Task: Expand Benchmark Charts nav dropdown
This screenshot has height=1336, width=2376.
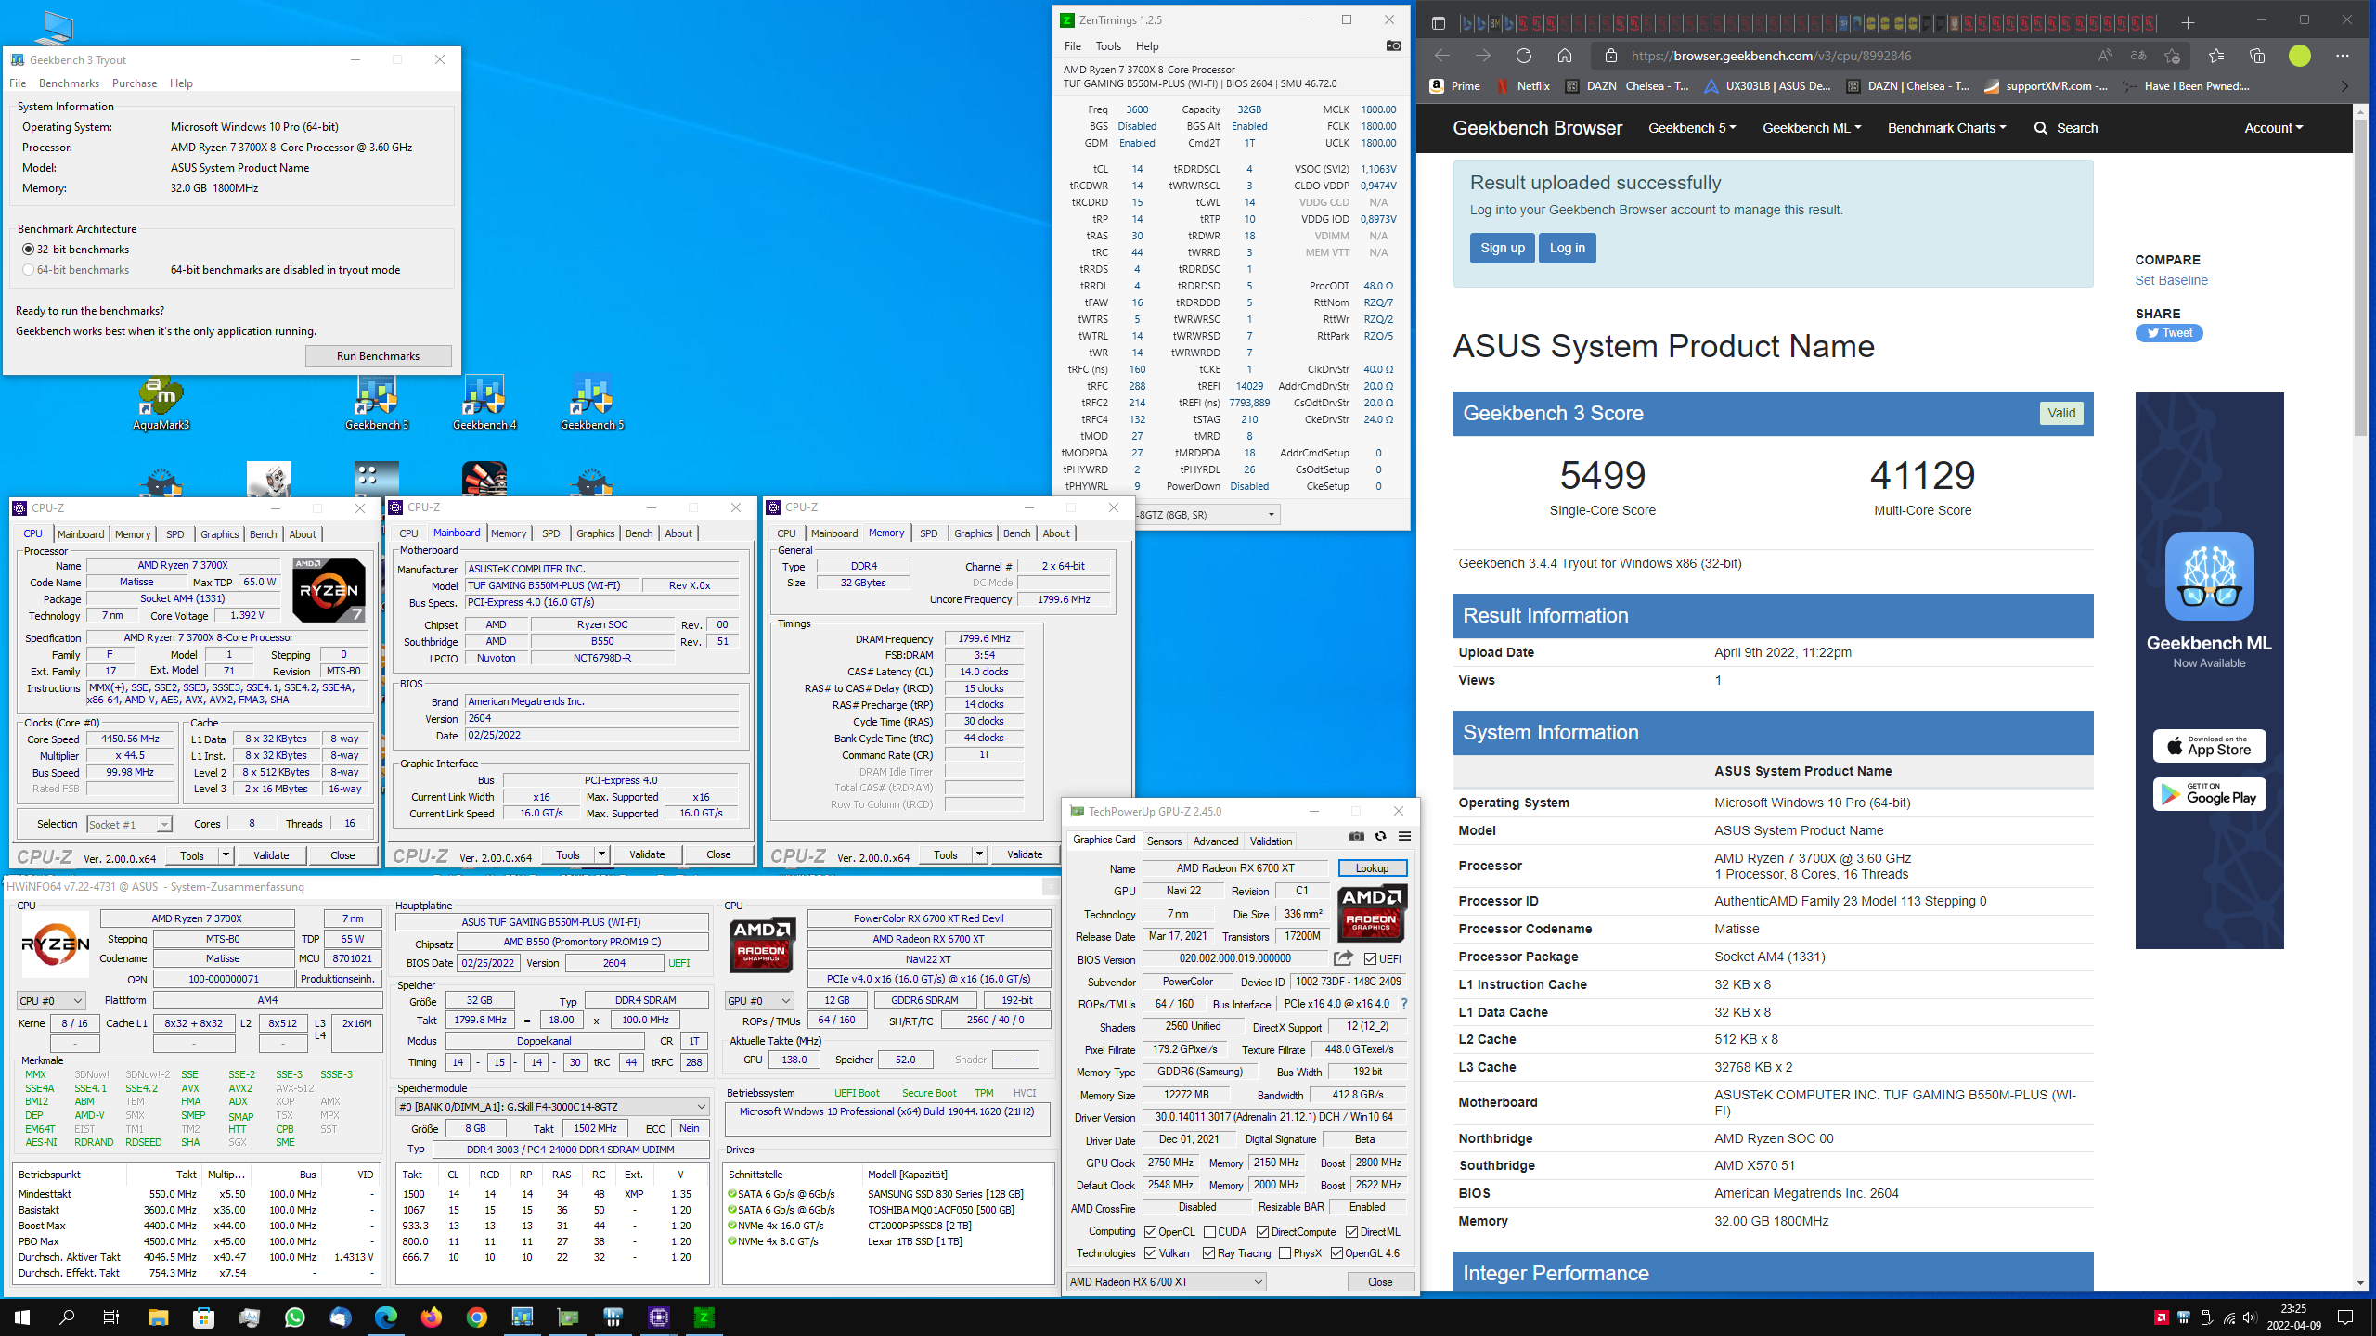Action: pos(1946,128)
